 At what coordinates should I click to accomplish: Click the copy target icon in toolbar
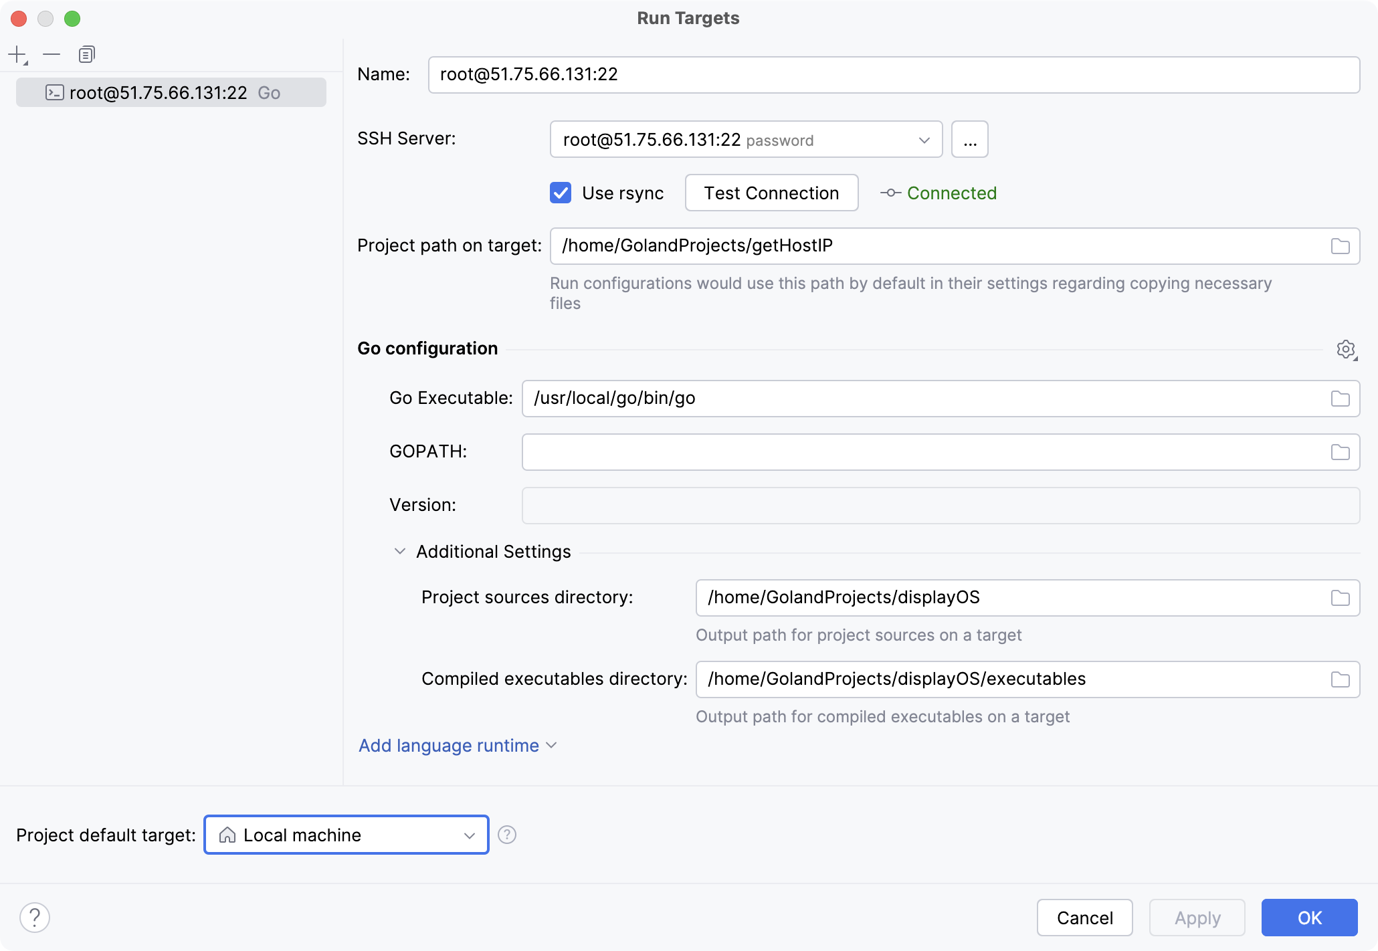pos(85,54)
